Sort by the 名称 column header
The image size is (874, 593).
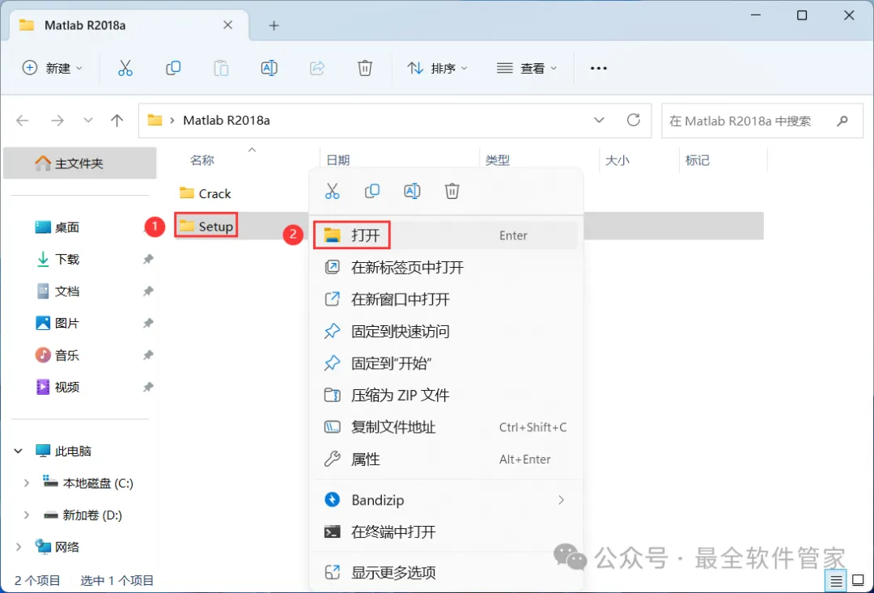[202, 160]
